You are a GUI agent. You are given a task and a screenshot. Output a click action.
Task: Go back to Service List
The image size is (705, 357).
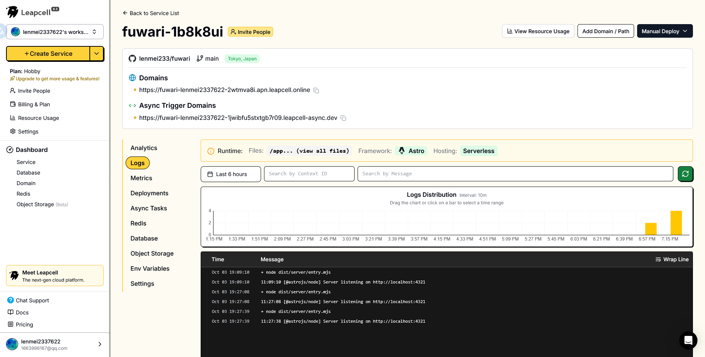(151, 13)
